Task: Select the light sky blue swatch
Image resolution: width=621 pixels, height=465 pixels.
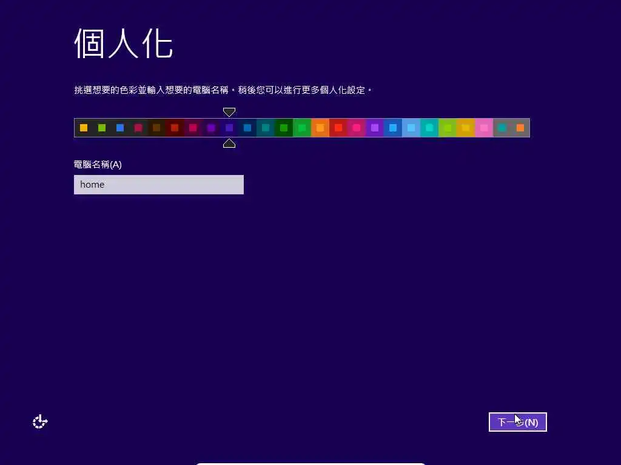Action: click(412, 128)
